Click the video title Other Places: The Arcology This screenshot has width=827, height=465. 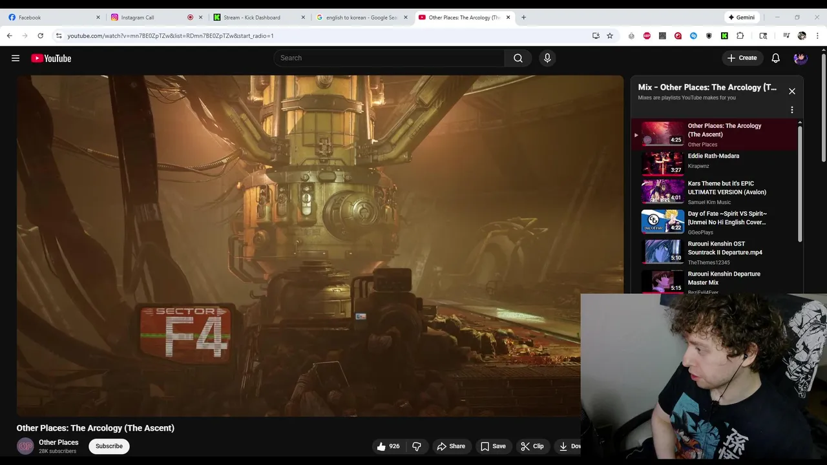coord(96,428)
